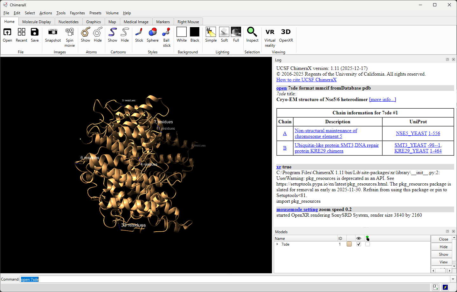This screenshot has height=292, width=457.
Task: Click the Snapshot camera icon
Action: click(x=53, y=32)
